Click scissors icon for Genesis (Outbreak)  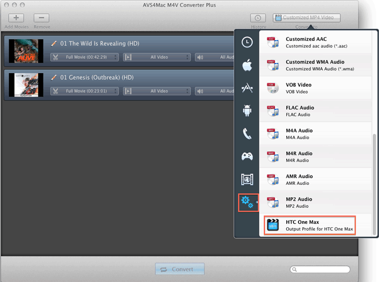(55, 91)
